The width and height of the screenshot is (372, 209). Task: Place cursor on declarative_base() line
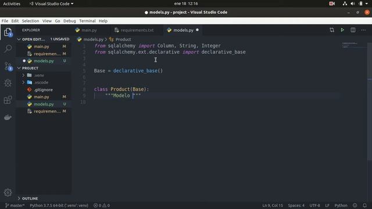[128, 71]
